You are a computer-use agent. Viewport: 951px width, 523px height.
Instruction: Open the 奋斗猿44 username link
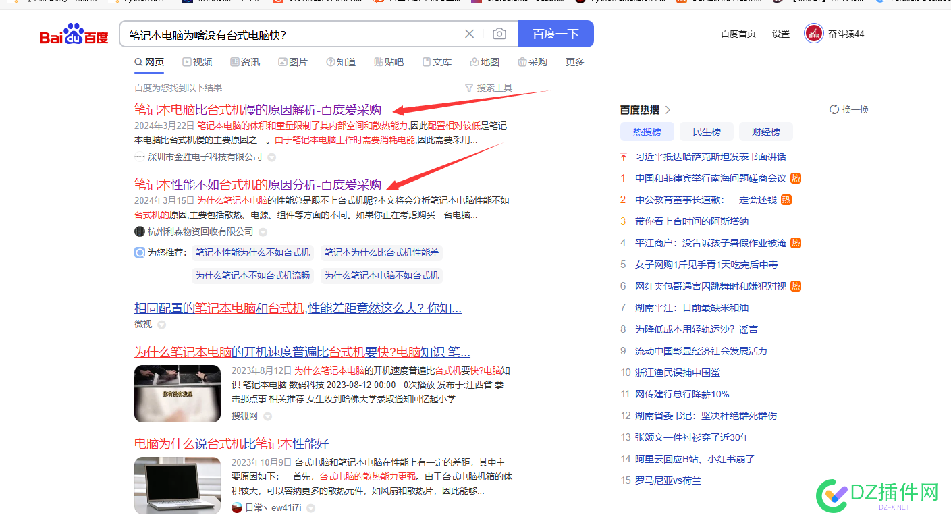(x=846, y=34)
